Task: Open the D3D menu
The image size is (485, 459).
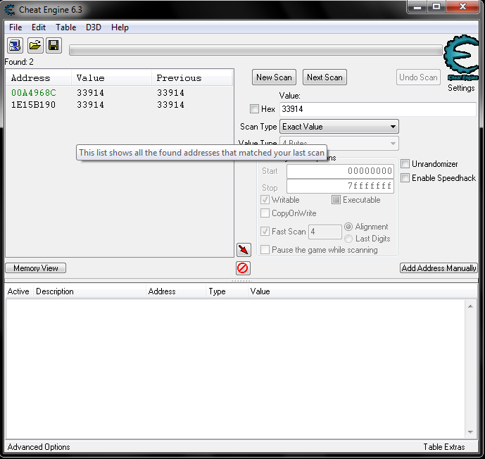Action: tap(94, 27)
